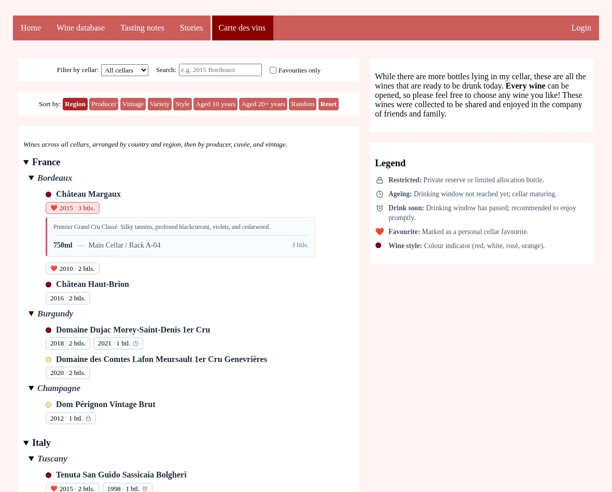Click the Drink soon alarm icon in legend
Image resolution: width=612 pixels, height=492 pixels.
pyautogui.click(x=379, y=208)
